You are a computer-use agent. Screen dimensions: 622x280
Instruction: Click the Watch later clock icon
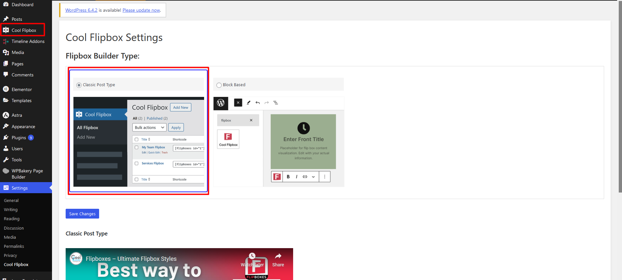[x=252, y=256]
